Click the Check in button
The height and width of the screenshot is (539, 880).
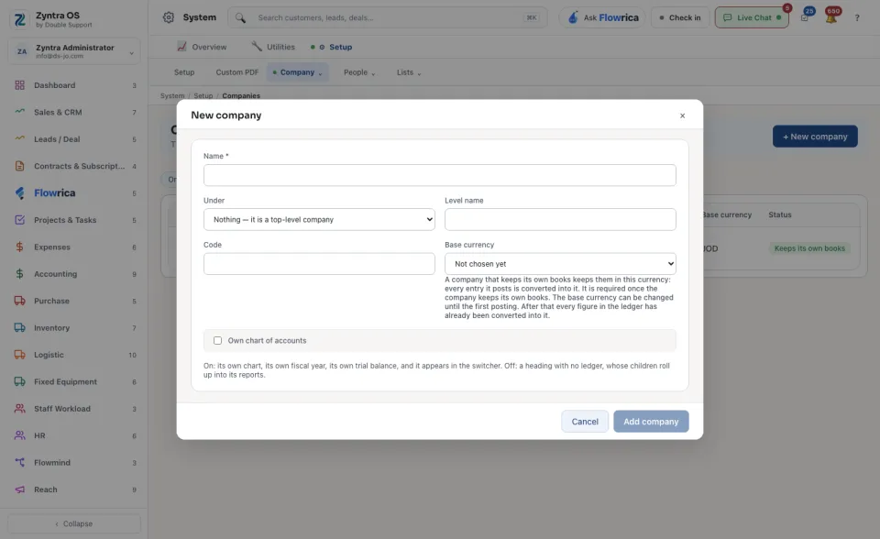coord(680,18)
